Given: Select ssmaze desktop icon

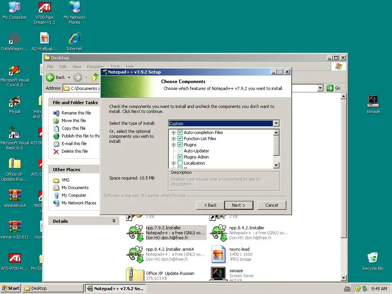Looking at the screenshot, I should [x=373, y=105].
